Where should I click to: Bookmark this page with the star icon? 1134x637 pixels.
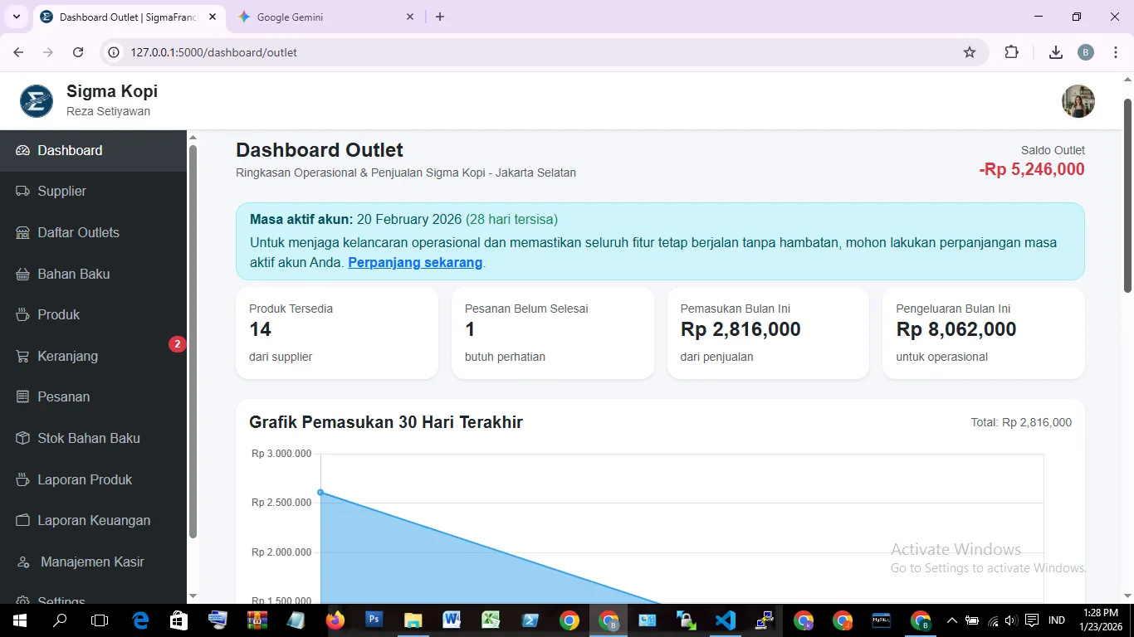coord(970,52)
